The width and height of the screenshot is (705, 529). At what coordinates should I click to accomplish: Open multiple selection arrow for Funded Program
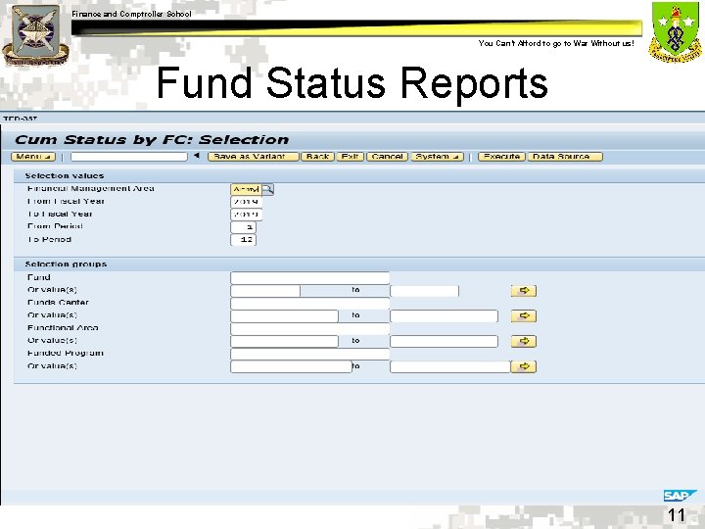point(523,366)
